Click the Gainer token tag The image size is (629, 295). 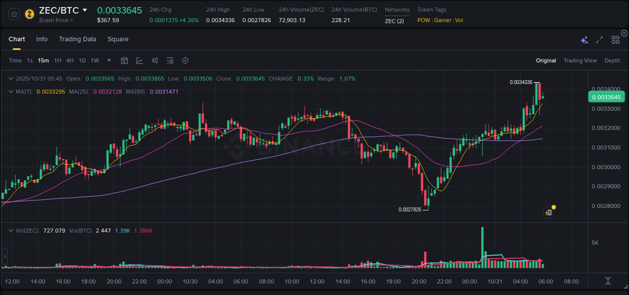tap(442, 20)
